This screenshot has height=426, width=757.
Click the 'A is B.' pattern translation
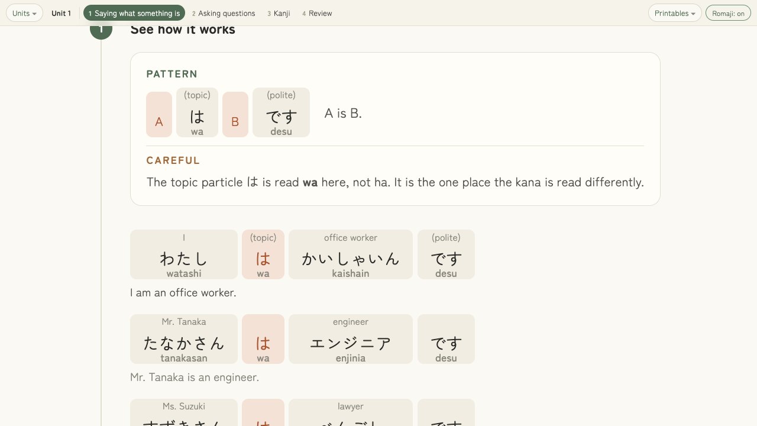[343, 113]
